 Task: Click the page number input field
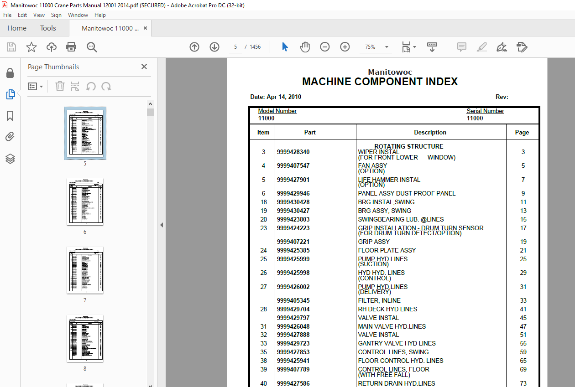(x=235, y=47)
